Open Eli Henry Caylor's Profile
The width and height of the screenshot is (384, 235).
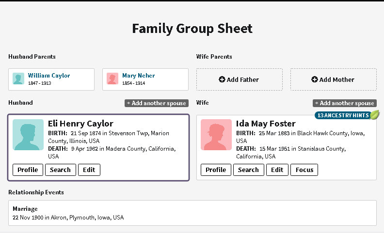(28, 170)
